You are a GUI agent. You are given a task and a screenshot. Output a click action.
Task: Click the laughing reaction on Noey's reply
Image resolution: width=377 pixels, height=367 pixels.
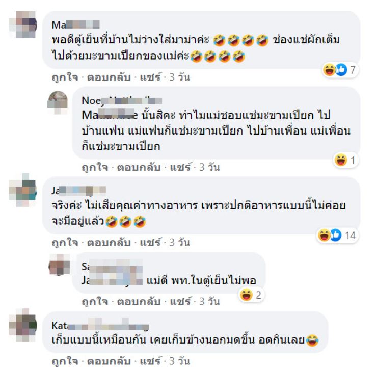coord(341,160)
